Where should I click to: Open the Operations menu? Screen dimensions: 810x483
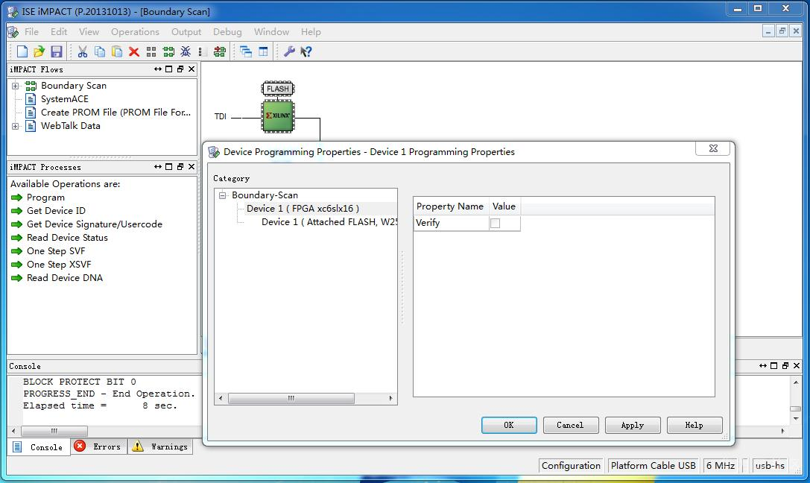point(136,31)
